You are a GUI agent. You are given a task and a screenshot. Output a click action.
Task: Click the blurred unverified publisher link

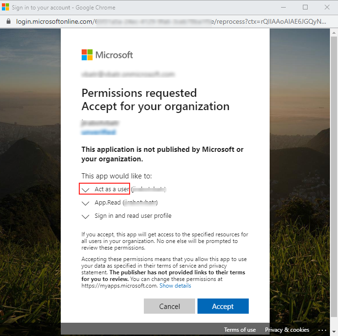coord(99,132)
